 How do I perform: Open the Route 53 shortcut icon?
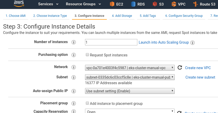coord(195,4)
